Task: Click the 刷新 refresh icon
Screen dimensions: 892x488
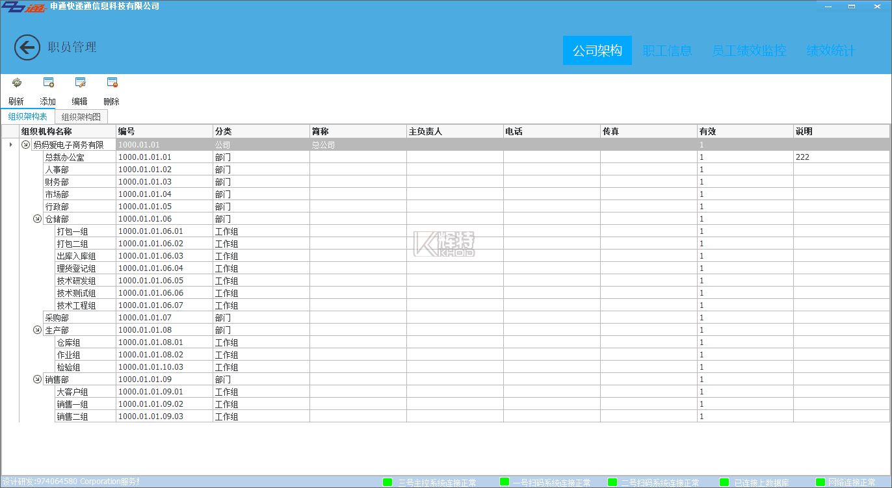Action: tap(17, 83)
